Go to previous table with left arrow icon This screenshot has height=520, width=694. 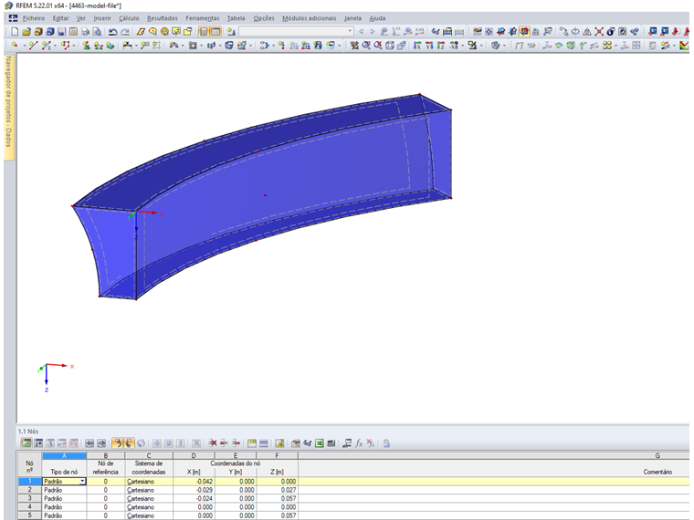tap(89, 443)
